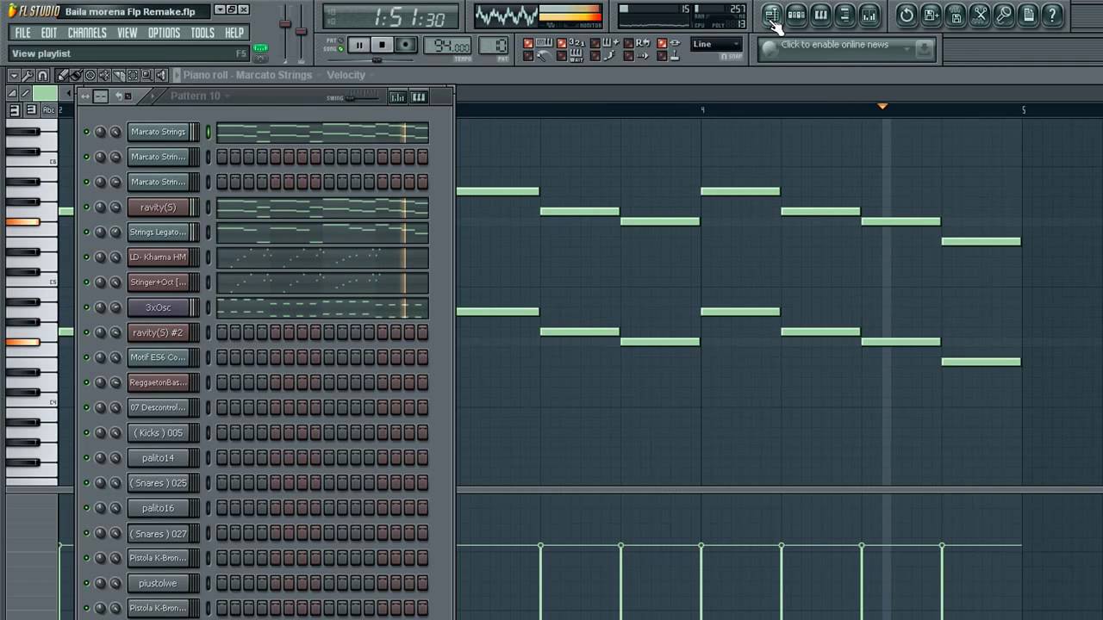The image size is (1103, 620).
Task: Click the playback speaker tool icon
Action: [x=160, y=75]
